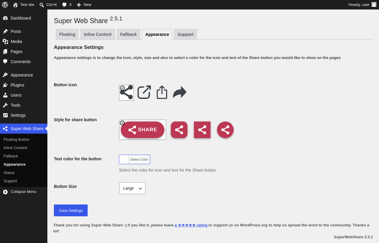Open the Plugins menu label
The width and height of the screenshot is (379, 243).
tap(17, 85)
